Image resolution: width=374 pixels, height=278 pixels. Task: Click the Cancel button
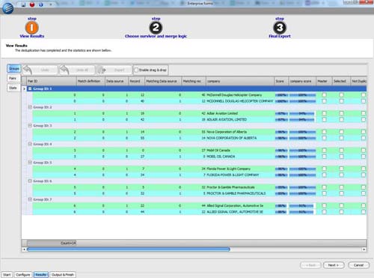[x=358, y=265]
